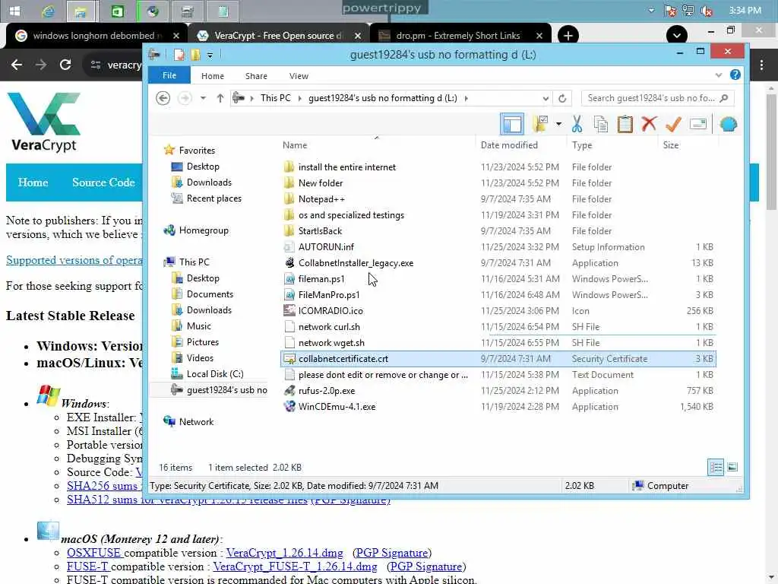Open Downloads under Favorites
This screenshot has height=584, width=778.
209,182
